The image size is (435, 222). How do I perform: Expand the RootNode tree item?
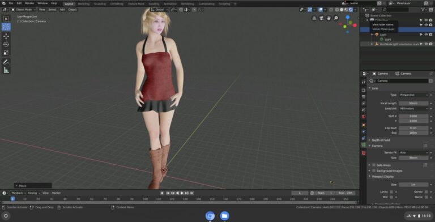tap(372, 44)
